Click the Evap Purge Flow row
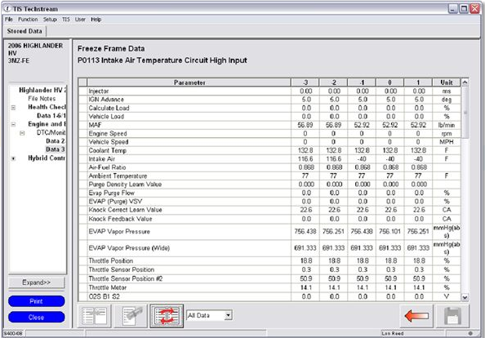 (269, 193)
